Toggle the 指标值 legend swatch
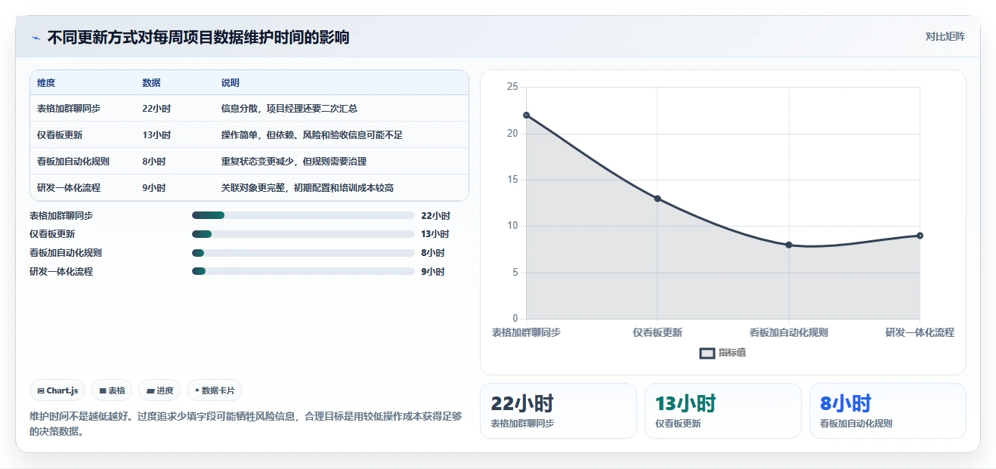 [x=707, y=353]
